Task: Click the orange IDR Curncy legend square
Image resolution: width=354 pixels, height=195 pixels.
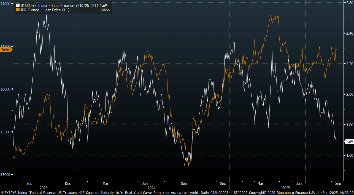Action: coord(18,10)
